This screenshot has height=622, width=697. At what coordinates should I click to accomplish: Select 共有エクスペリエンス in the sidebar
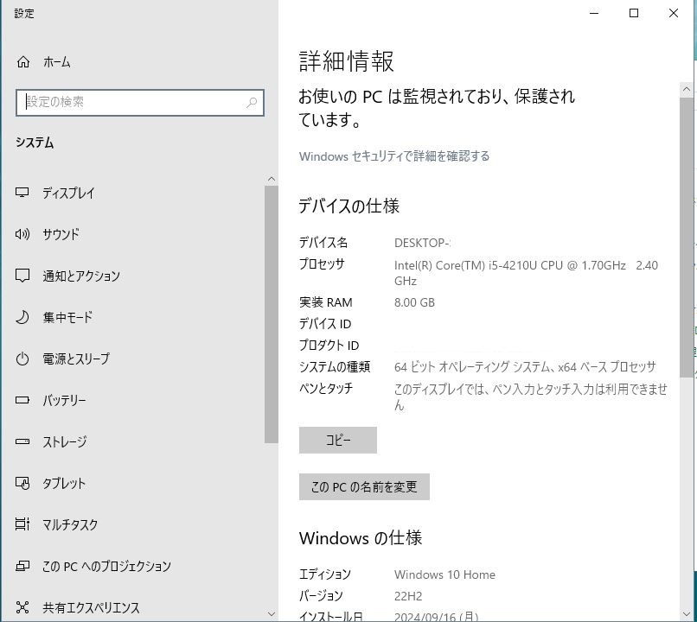pyautogui.click(x=91, y=607)
